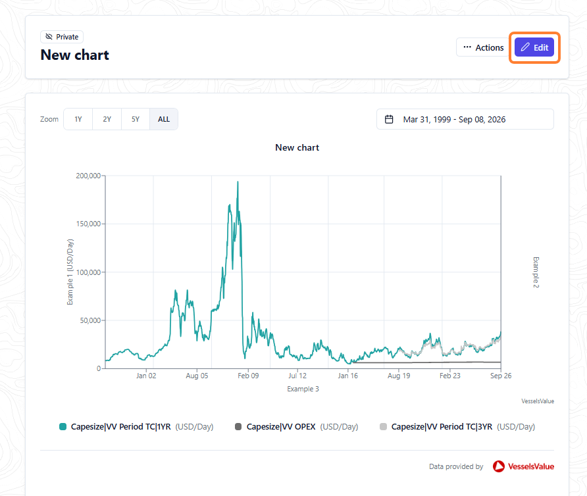The height and width of the screenshot is (496, 587).
Task: Click the VesselsValue logo icon
Action: pos(499,466)
